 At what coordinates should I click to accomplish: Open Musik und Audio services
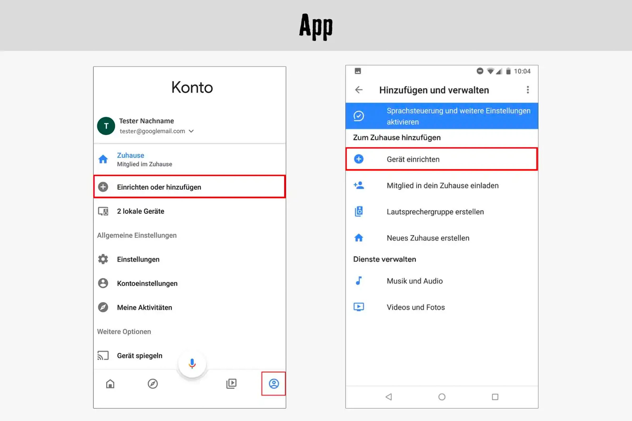pos(442,281)
